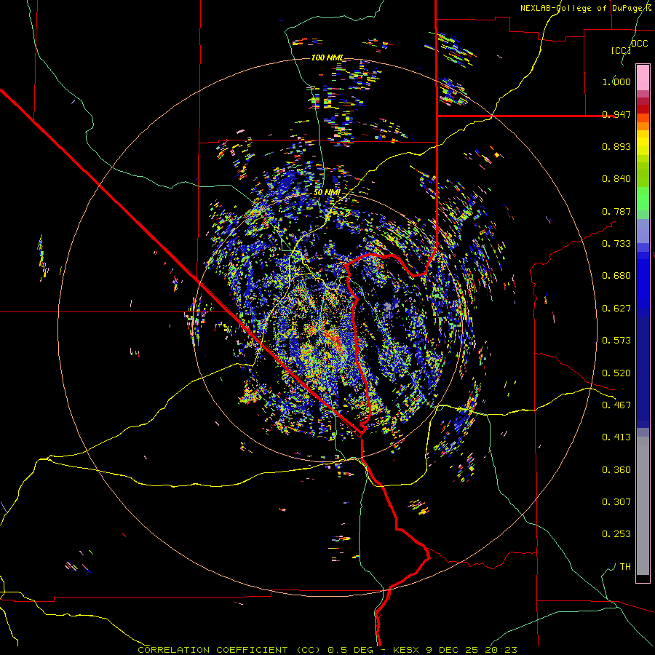Click the 0.413 scale value
Viewport: 655px width, 655px height.
tap(616, 437)
